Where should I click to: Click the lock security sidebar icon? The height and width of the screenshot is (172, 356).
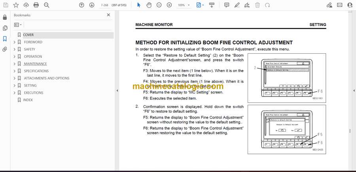5,17
